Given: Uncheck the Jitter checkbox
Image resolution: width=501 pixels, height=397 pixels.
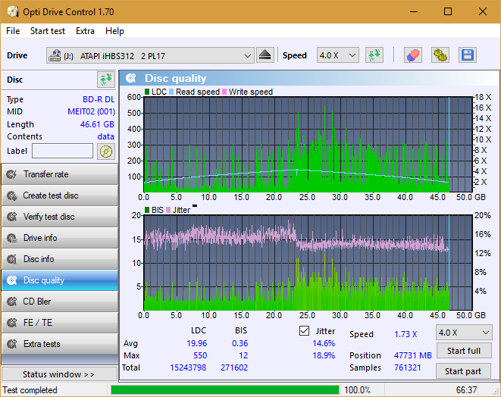Looking at the screenshot, I should [x=304, y=330].
